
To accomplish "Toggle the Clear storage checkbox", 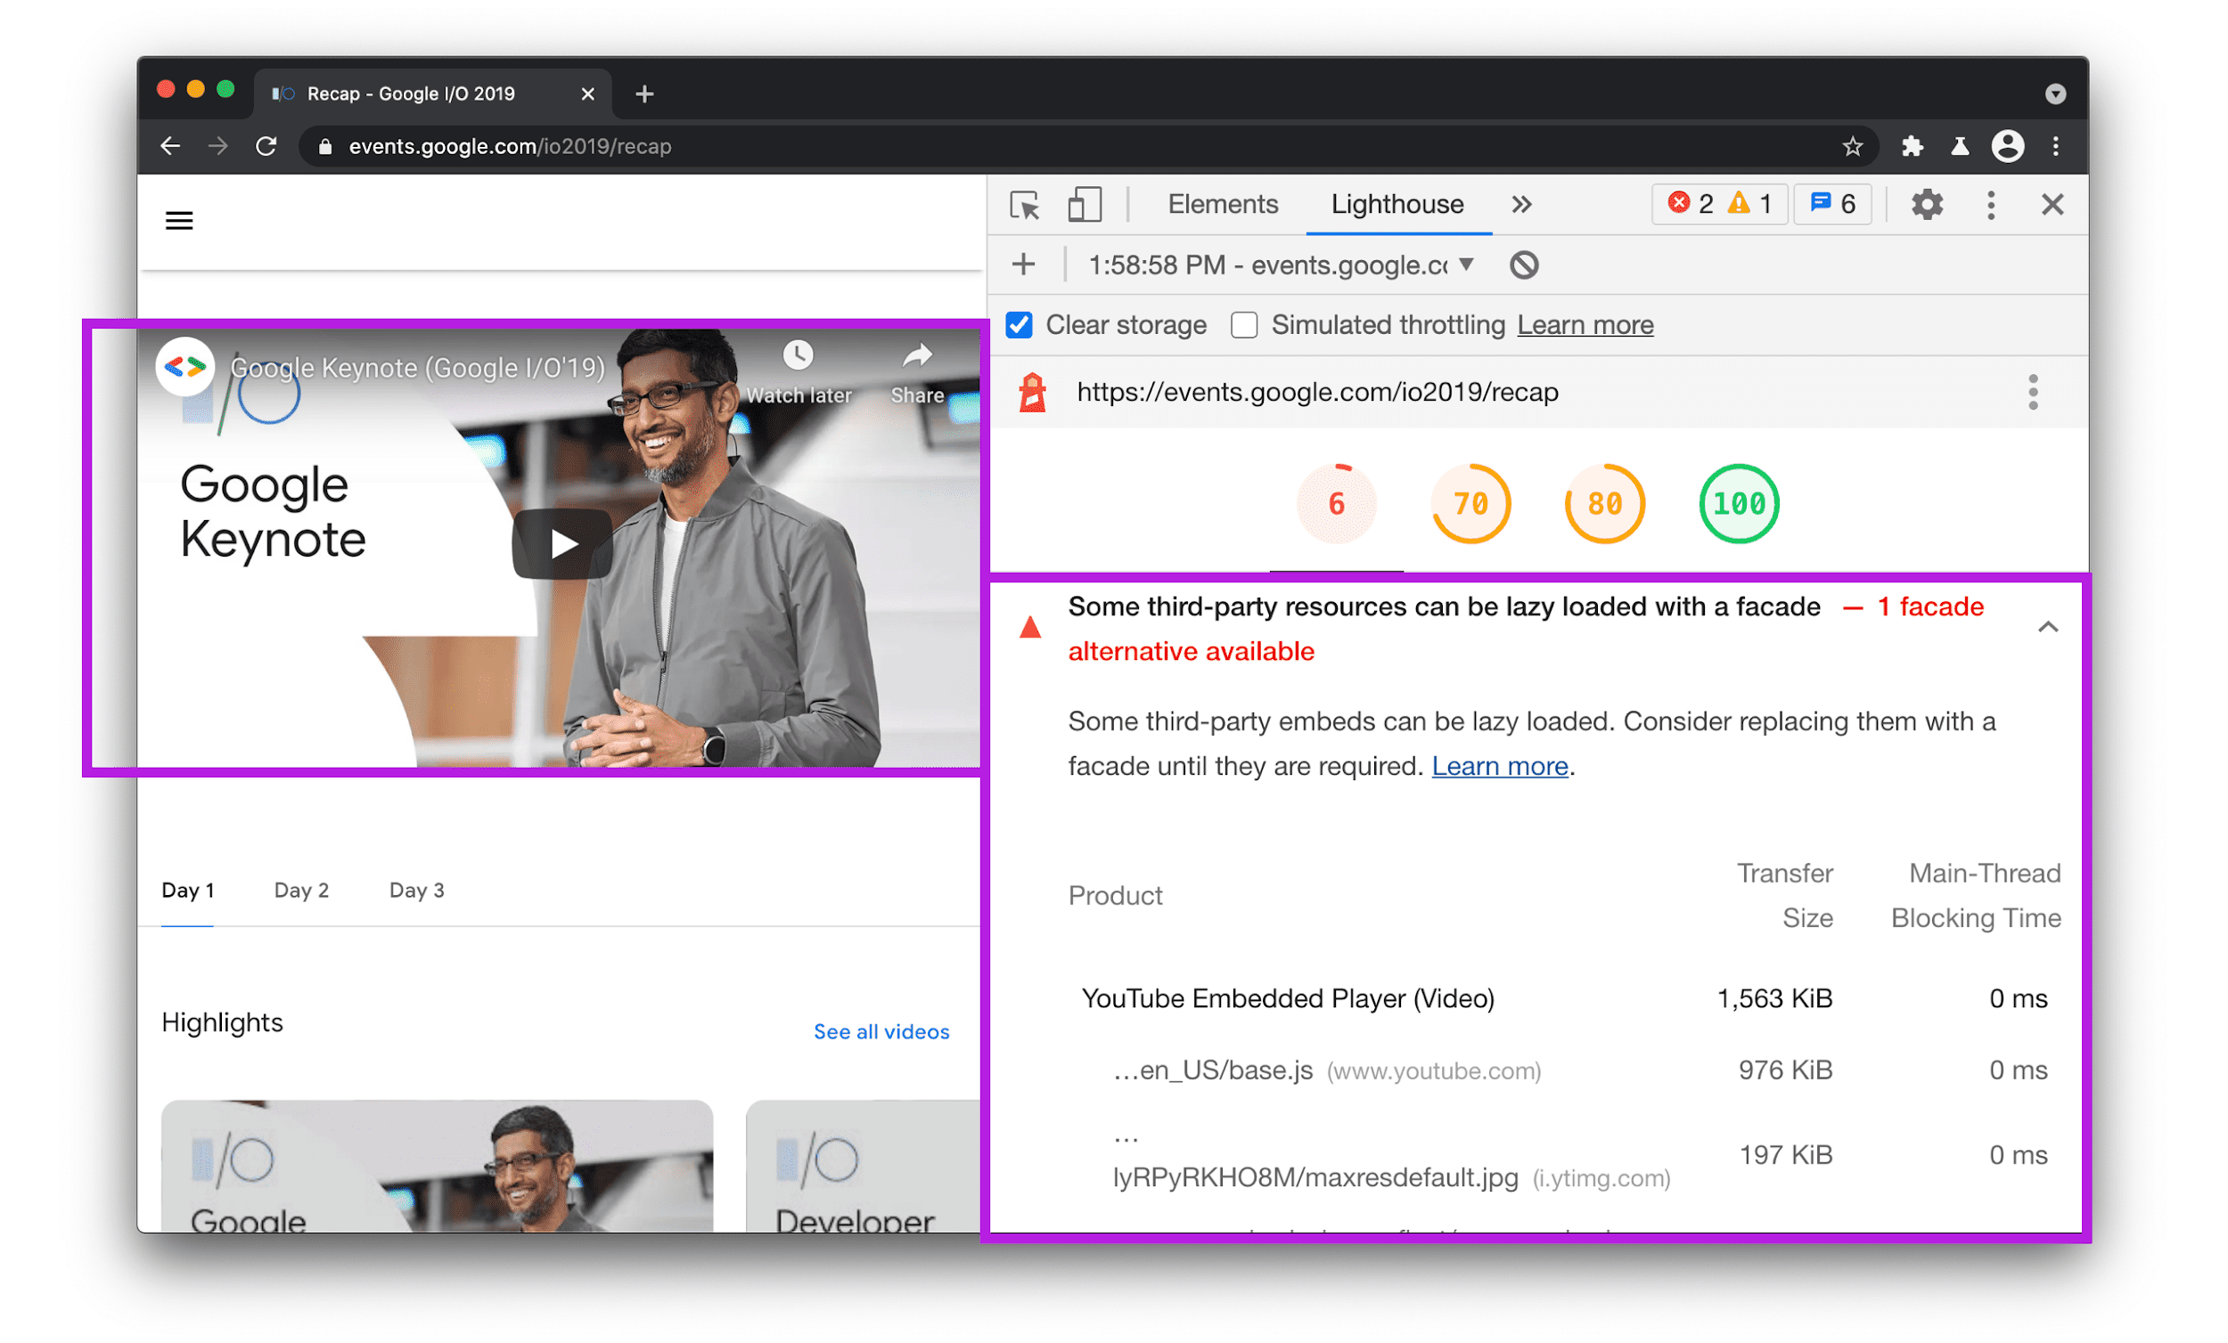I will (1019, 326).
